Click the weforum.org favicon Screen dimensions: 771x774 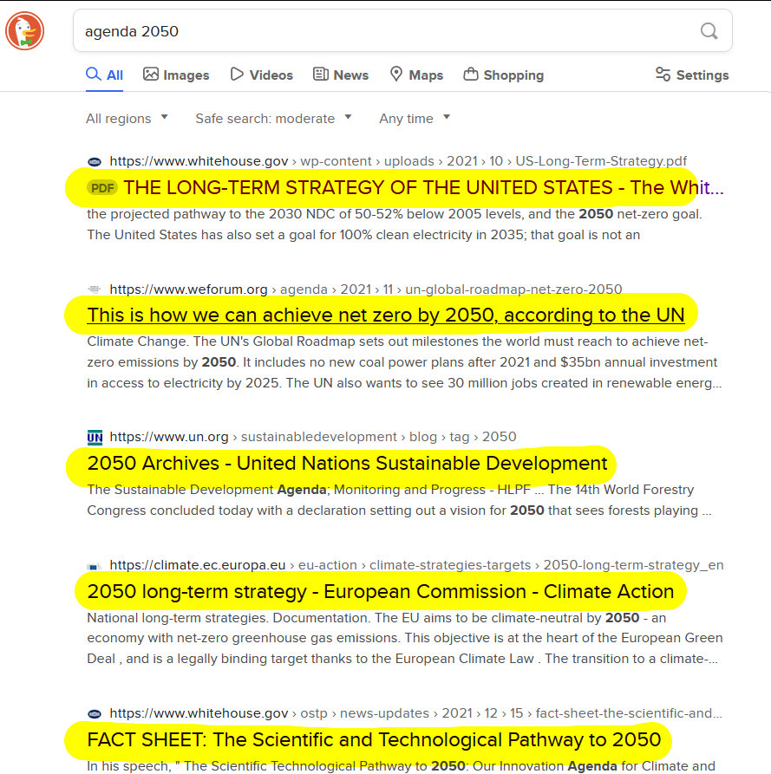(95, 289)
